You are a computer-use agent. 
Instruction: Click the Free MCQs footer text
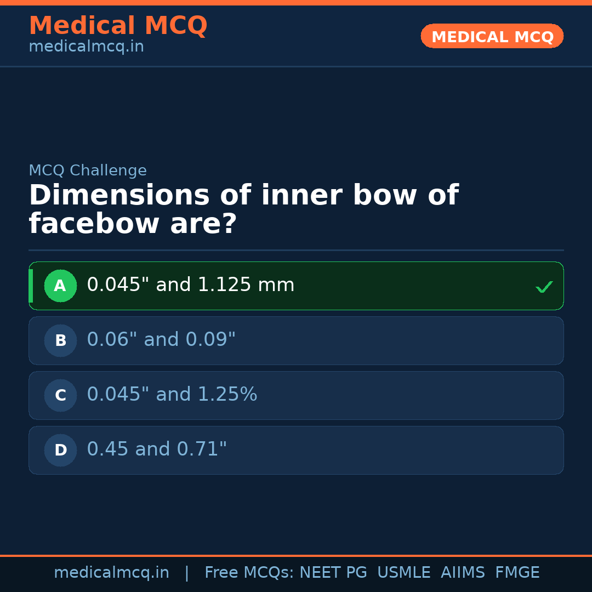(249, 573)
